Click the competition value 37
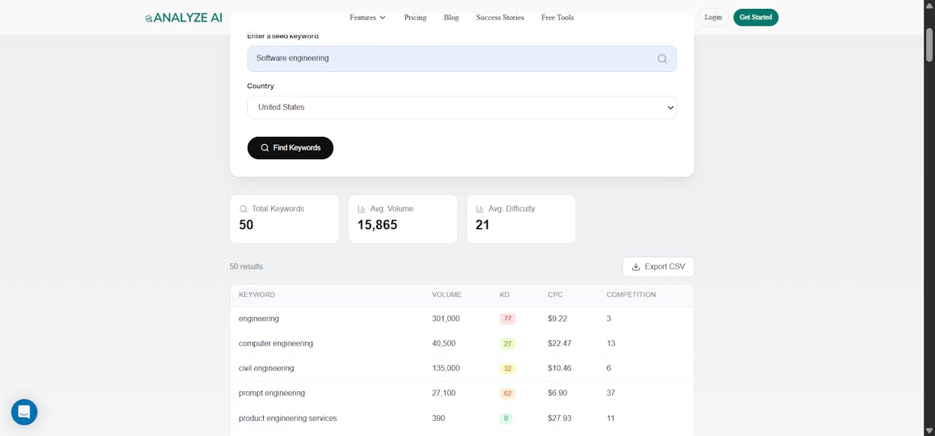Viewport: 935px width, 436px height. (x=611, y=393)
